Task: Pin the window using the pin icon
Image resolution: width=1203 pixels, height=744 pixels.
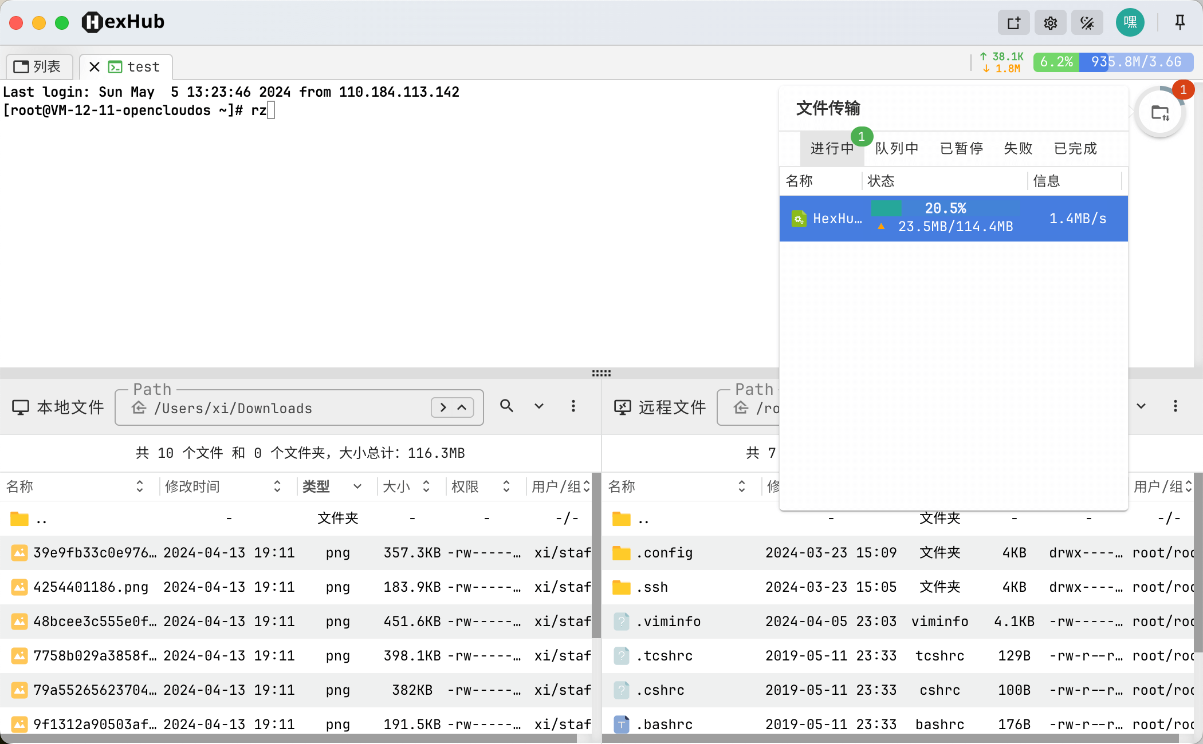Action: [1179, 22]
